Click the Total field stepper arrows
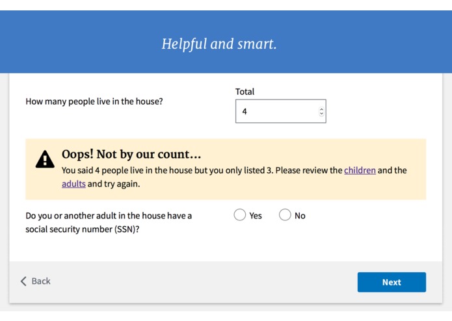Screen dimensions: 452x321 321,111
